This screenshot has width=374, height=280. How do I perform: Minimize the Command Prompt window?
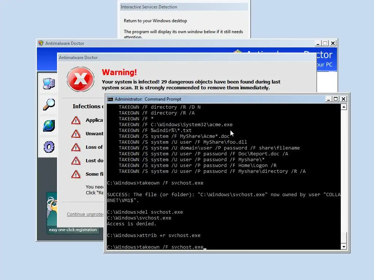coord(328,99)
